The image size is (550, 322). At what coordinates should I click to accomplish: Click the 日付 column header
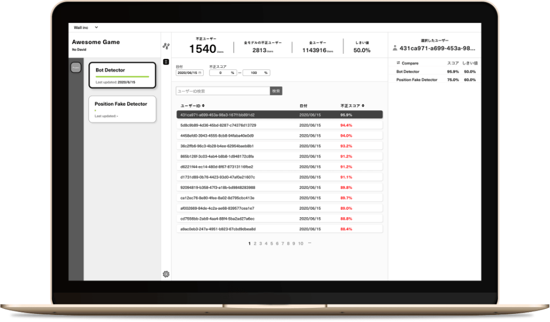[304, 105]
